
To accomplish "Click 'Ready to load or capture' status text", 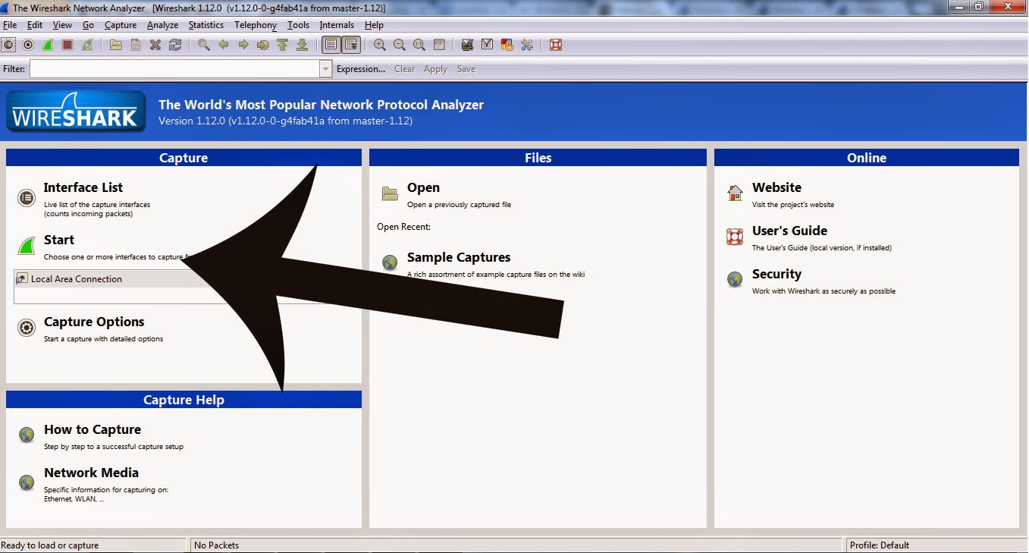I will click(50, 545).
